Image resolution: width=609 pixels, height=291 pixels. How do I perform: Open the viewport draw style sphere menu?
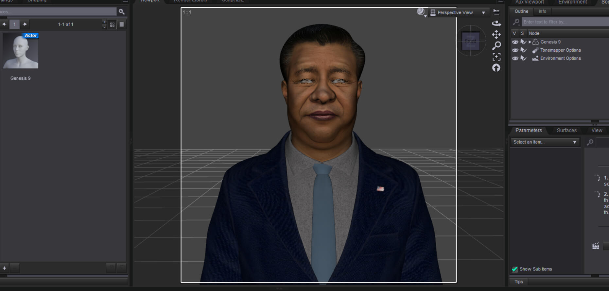click(421, 12)
